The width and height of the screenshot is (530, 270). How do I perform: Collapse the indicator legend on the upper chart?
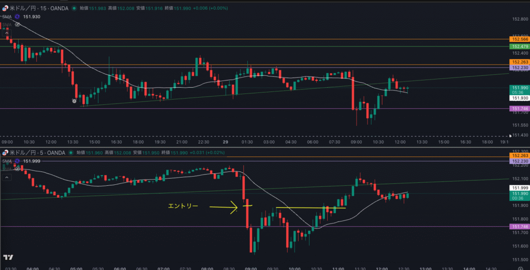click(7, 34)
